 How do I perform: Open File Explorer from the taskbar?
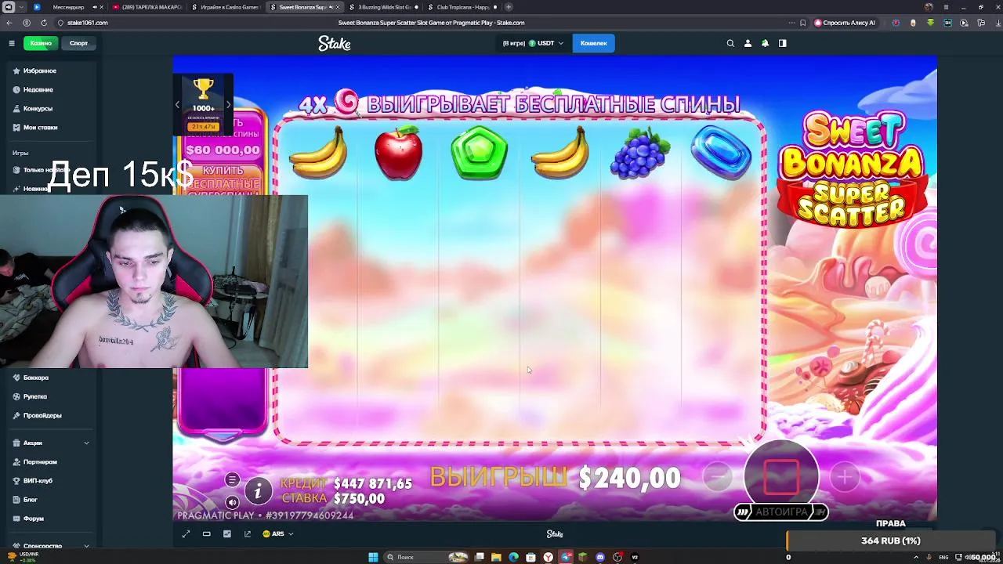(x=496, y=557)
